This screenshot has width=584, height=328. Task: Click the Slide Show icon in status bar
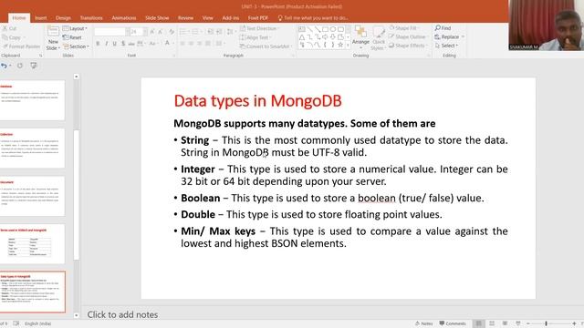pos(517,323)
